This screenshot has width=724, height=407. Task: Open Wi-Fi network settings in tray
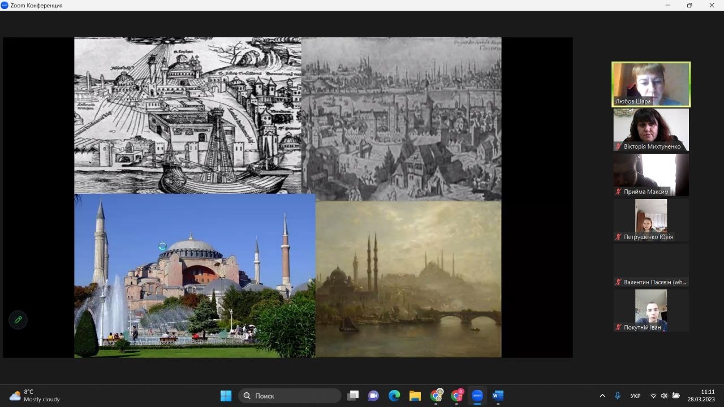(653, 396)
